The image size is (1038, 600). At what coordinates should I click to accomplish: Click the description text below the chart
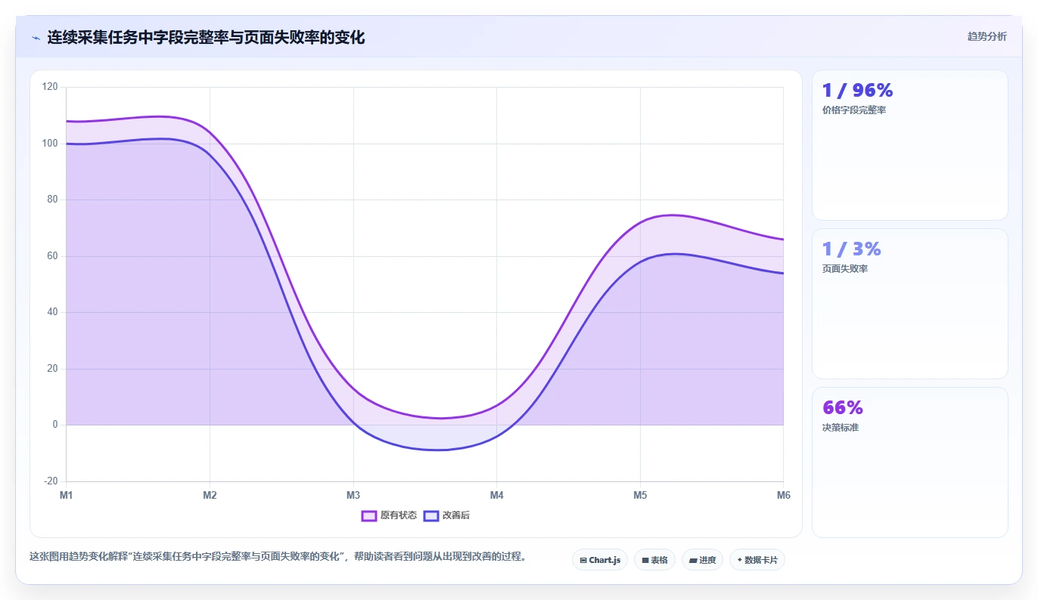(x=278, y=557)
